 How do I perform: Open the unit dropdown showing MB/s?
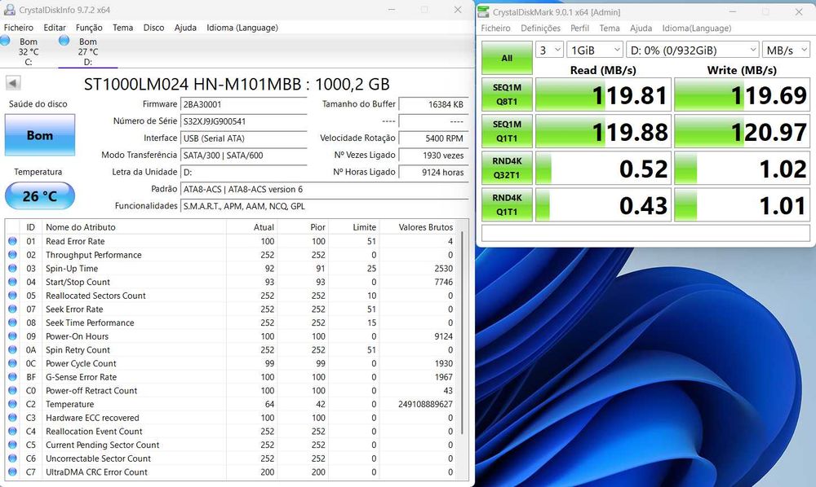(786, 50)
